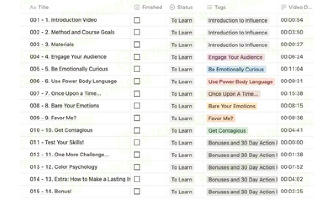Select red Use Power Body Language tag
Image resolution: width=334 pixels, height=200 pixels.
point(240,82)
